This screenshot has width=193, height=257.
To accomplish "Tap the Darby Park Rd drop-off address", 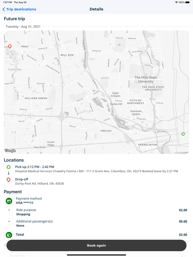I will 39,184.
